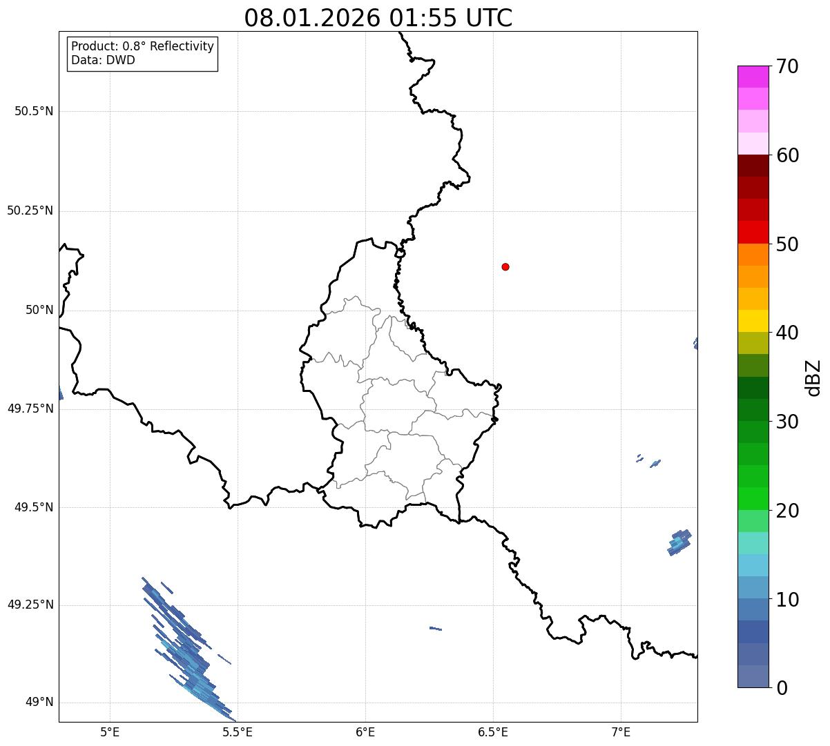Click the radar echo cluster near 7.2°E 49.4°N
The height and width of the screenshot is (746, 830).
tap(679, 542)
